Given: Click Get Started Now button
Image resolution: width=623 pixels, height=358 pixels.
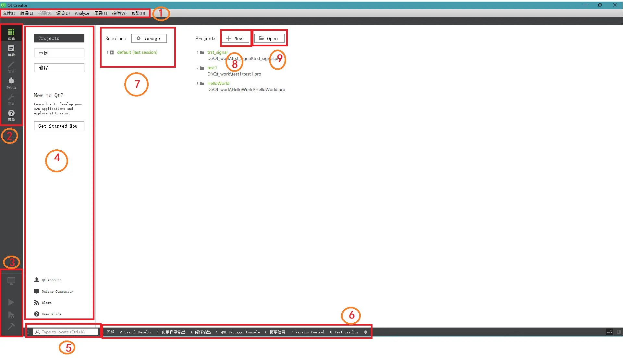Looking at the screenshot, I should pyautogui.click(x=59, y=126).
